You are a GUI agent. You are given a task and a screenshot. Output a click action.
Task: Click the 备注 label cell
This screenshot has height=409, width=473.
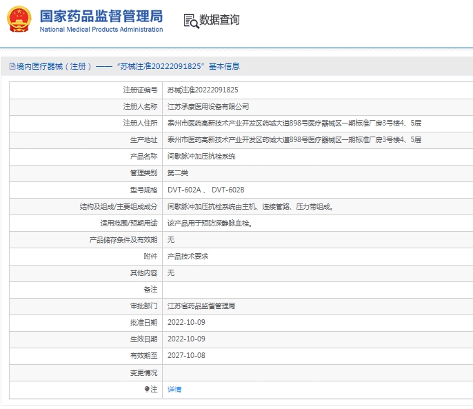[x=86, y=290]
